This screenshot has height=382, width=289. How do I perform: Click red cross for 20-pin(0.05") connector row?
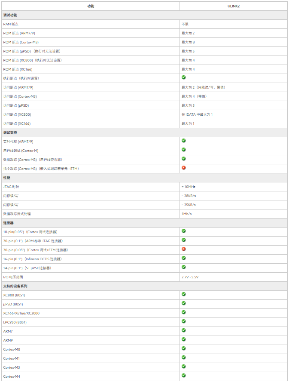(x=184, y=249)
